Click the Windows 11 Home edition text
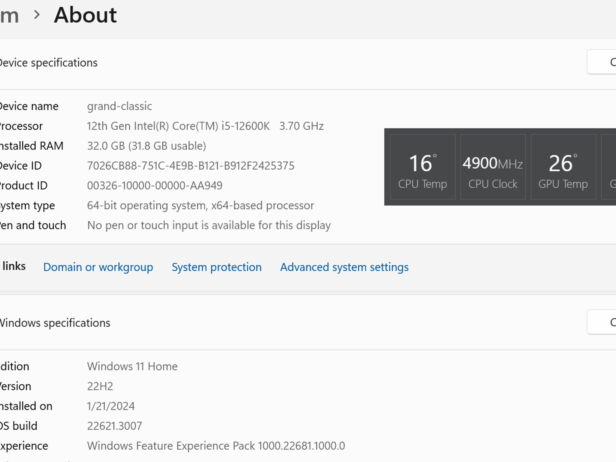 click(x=132, y=366)
